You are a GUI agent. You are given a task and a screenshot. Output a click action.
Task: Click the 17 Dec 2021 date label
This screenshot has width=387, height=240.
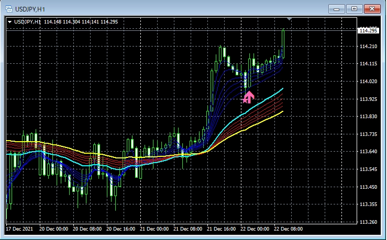tap(20, 229)
